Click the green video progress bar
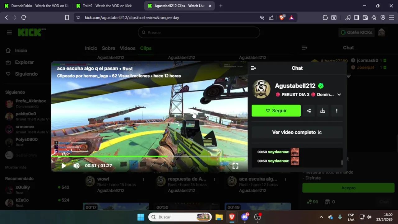The image size is (398, 224). 149,156
